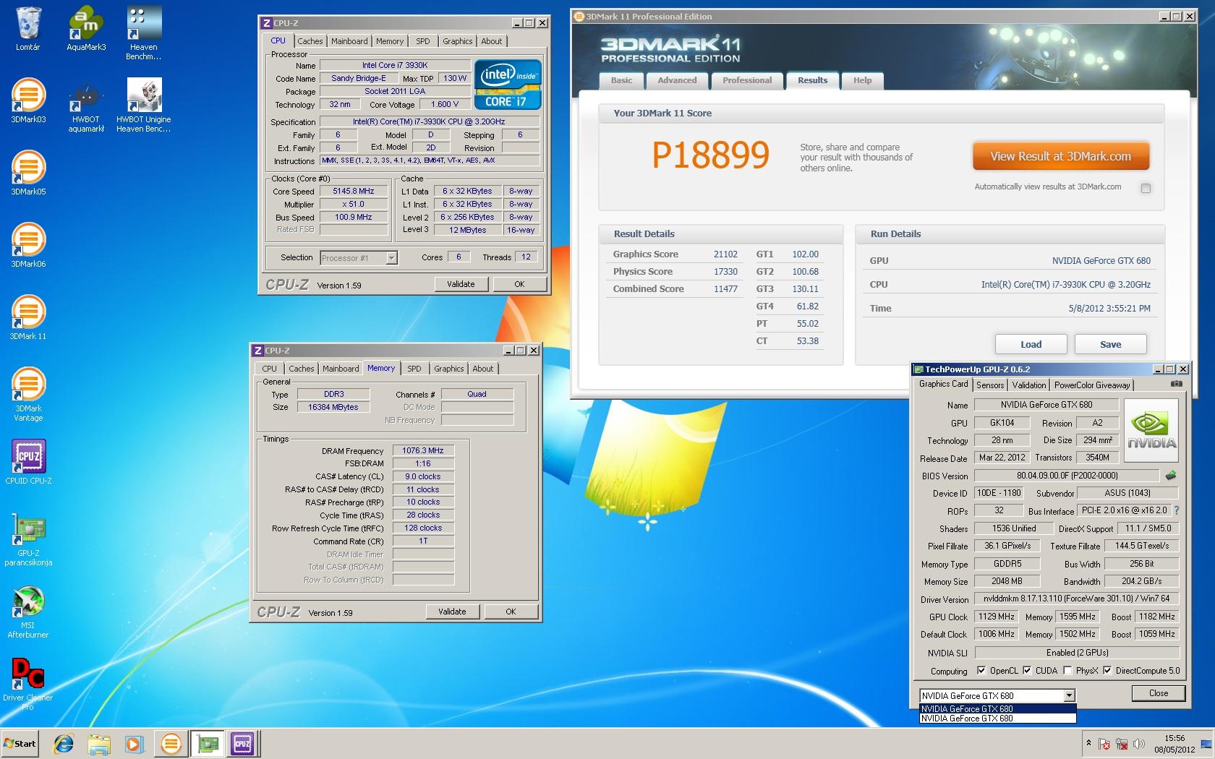Image resolution: width=1215 pixels, height=759 pixels.
Task: Open the 3DMark03 desktop shortcut
Action: pyautogui.click(x=28, y=100)
